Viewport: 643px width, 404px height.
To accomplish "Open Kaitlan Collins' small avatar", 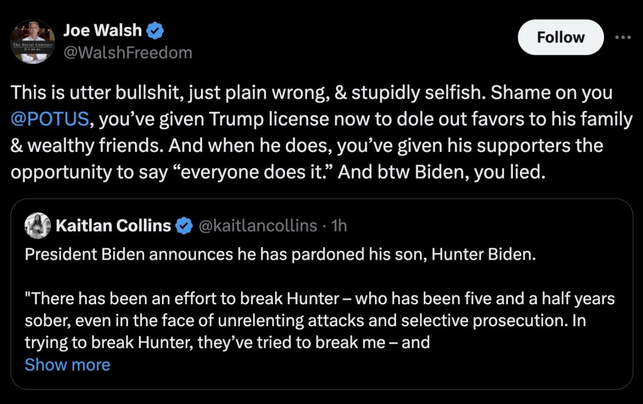I will point(38,226).
